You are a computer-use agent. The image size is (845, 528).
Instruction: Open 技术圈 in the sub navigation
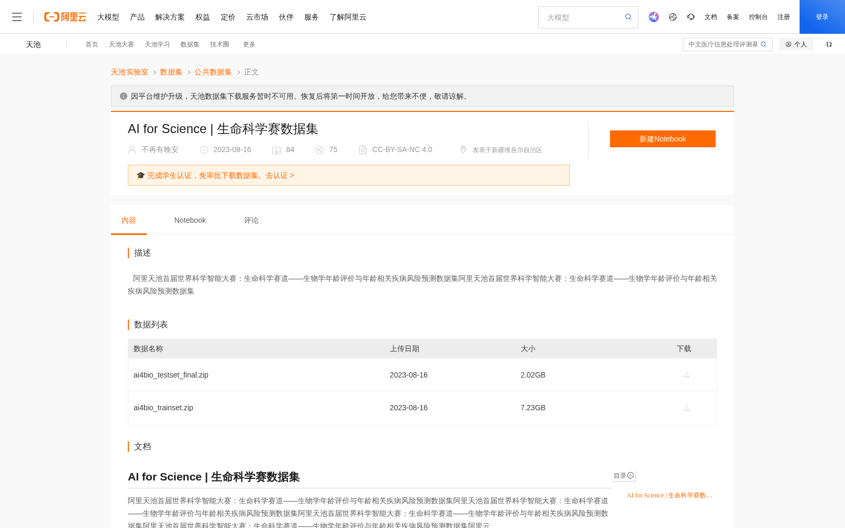coord(220,44)
